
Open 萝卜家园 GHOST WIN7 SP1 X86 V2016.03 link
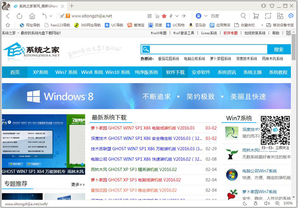point(143,128)
